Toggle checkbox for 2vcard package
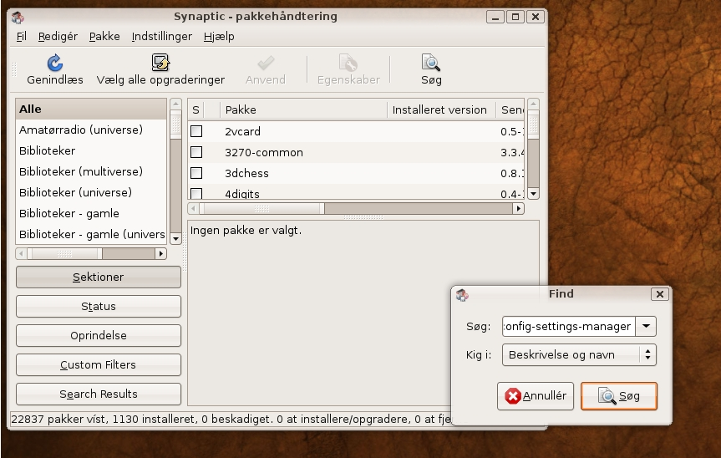The image size is (721, 458). [x=196, y=131]
